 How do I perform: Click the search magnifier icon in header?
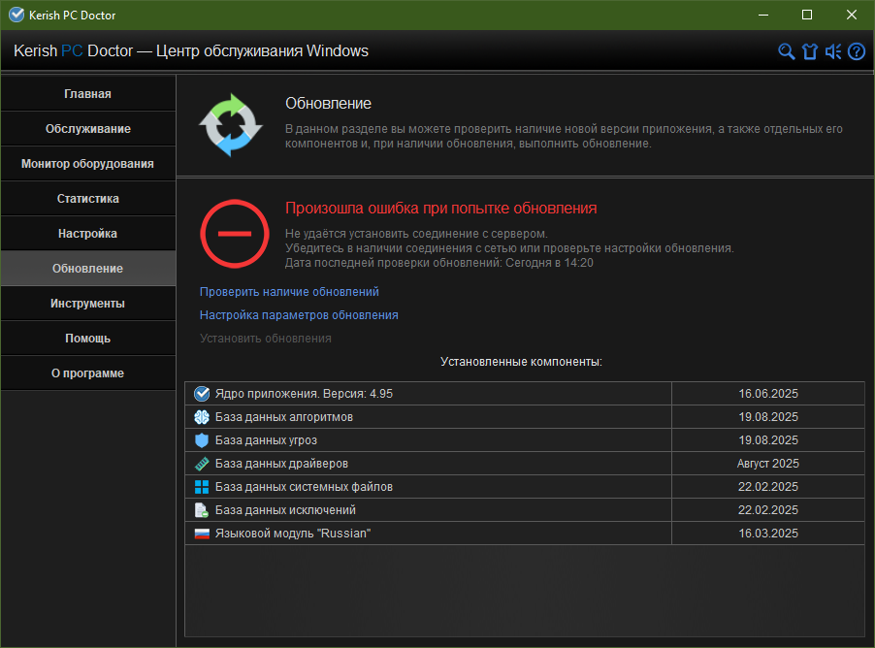click(787, 51)
